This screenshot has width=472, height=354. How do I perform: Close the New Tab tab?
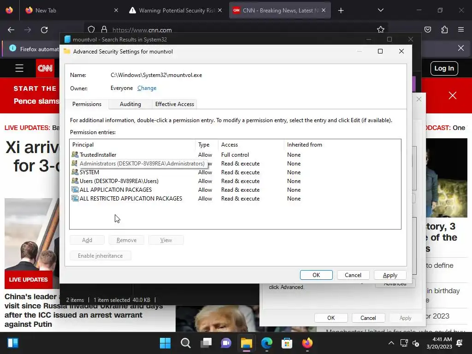click(x=116, y=11)
